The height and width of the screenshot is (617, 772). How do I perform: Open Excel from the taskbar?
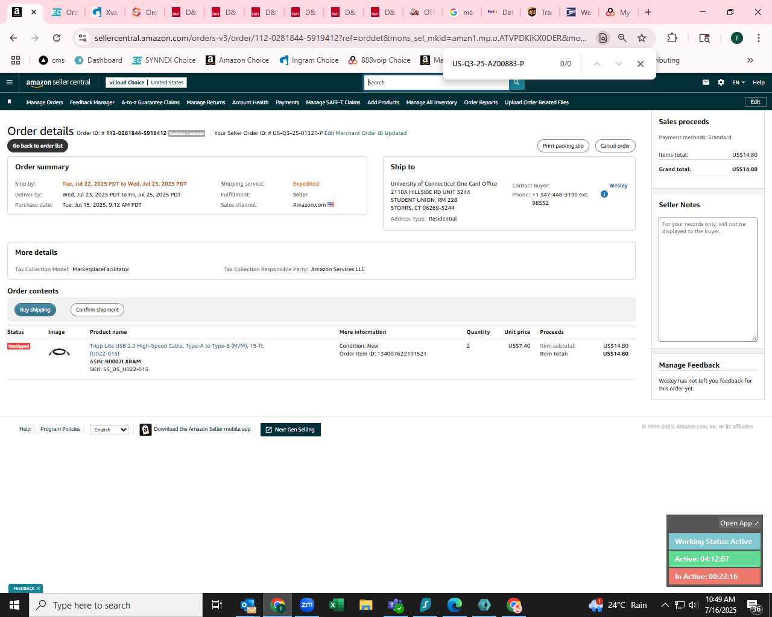[337, 605]
